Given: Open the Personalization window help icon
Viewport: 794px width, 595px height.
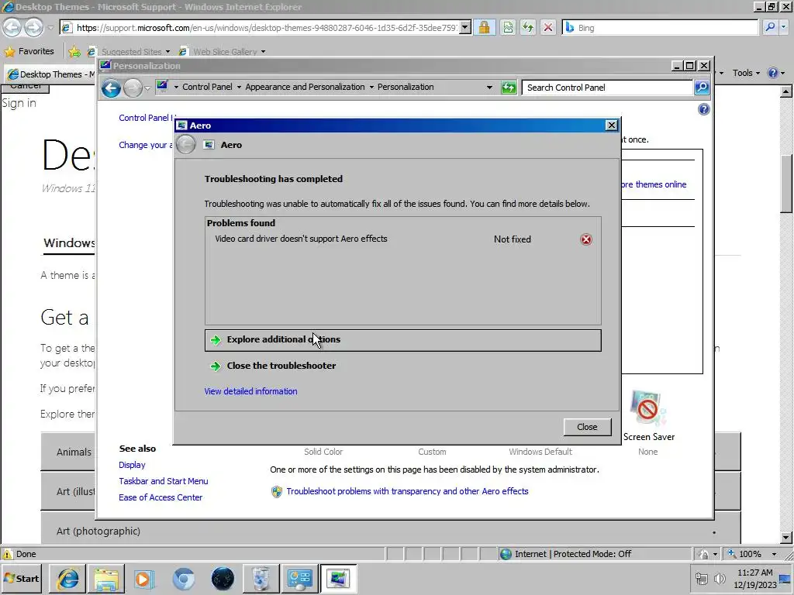Looking at the screenshot, I should click(703, 109).
